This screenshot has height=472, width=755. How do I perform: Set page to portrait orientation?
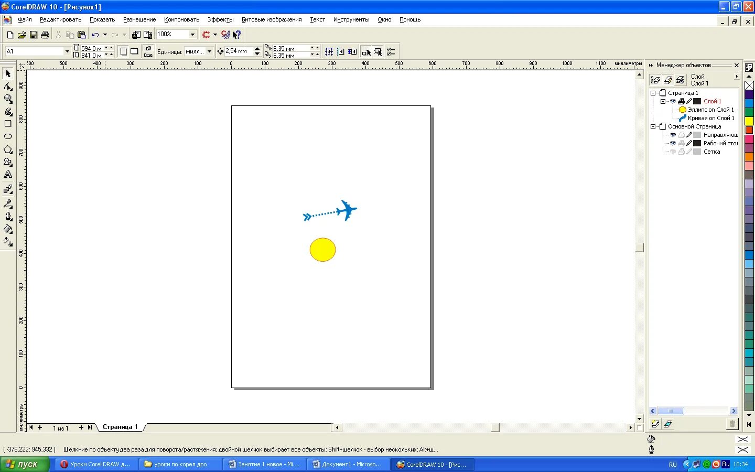tap(123, 51)
